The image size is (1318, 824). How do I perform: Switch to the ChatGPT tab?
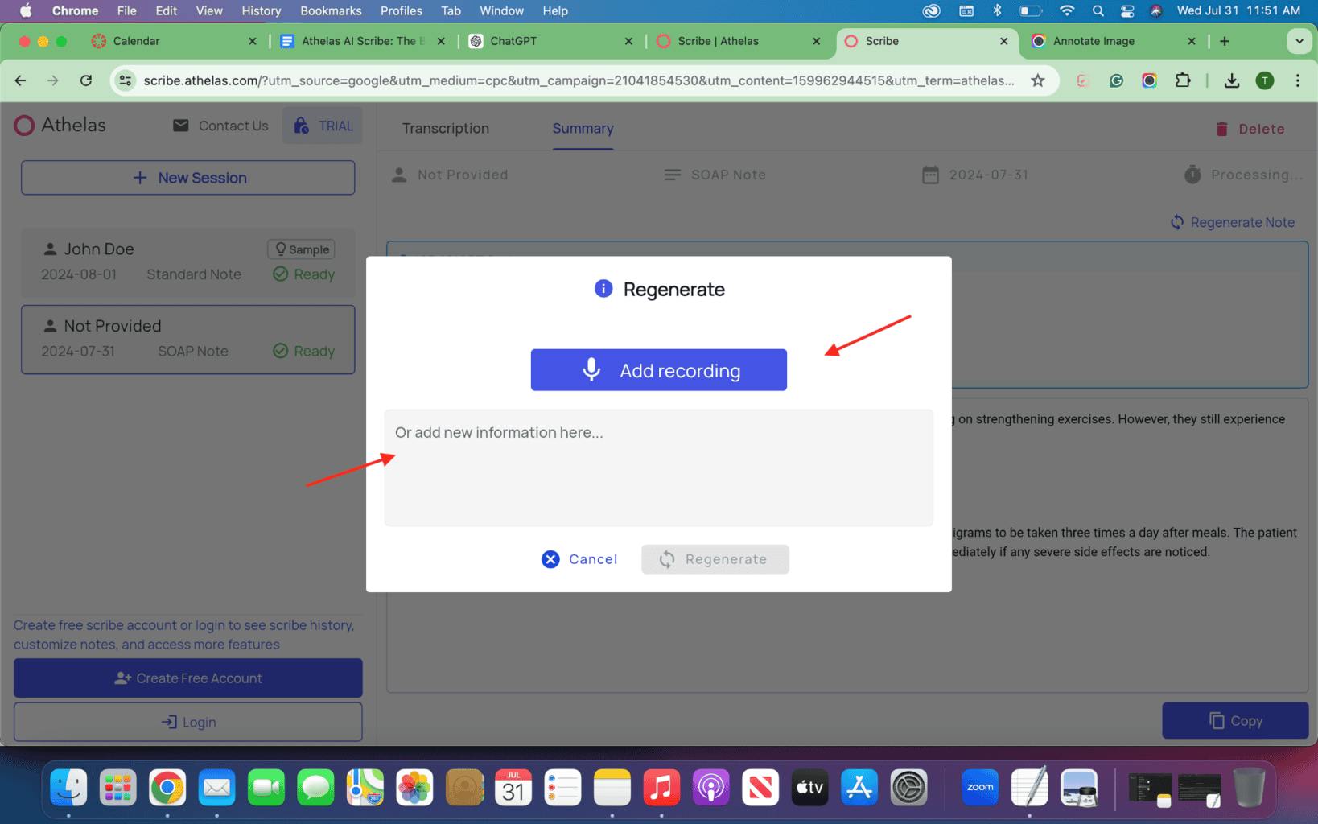(x=550, y=41)
